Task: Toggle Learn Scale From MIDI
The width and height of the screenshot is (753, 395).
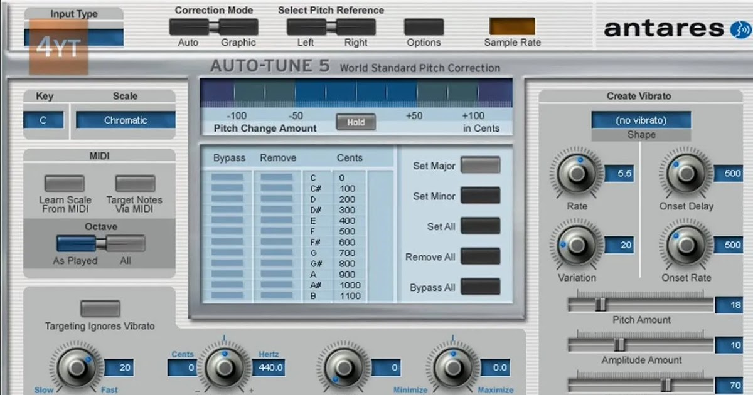Action: (x=64, y=183)
